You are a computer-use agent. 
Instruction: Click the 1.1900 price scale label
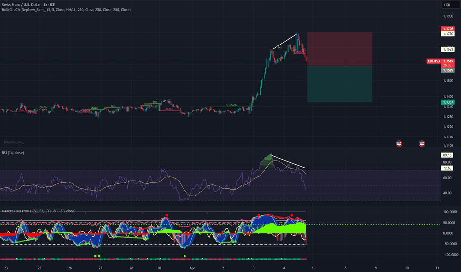coord(448,16)
